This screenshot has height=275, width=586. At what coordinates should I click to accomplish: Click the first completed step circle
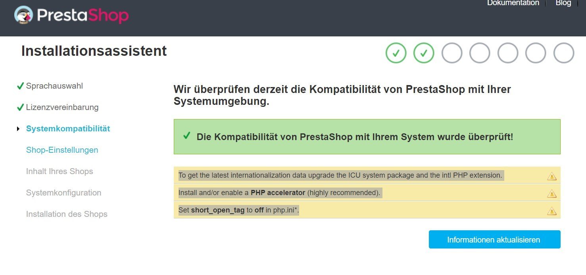(396, 53)
